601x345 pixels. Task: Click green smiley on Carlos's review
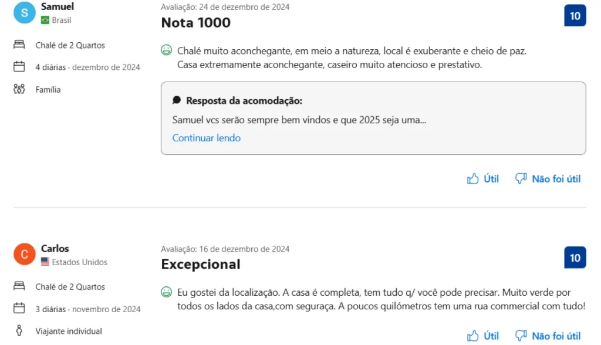[x=166, y=292]
